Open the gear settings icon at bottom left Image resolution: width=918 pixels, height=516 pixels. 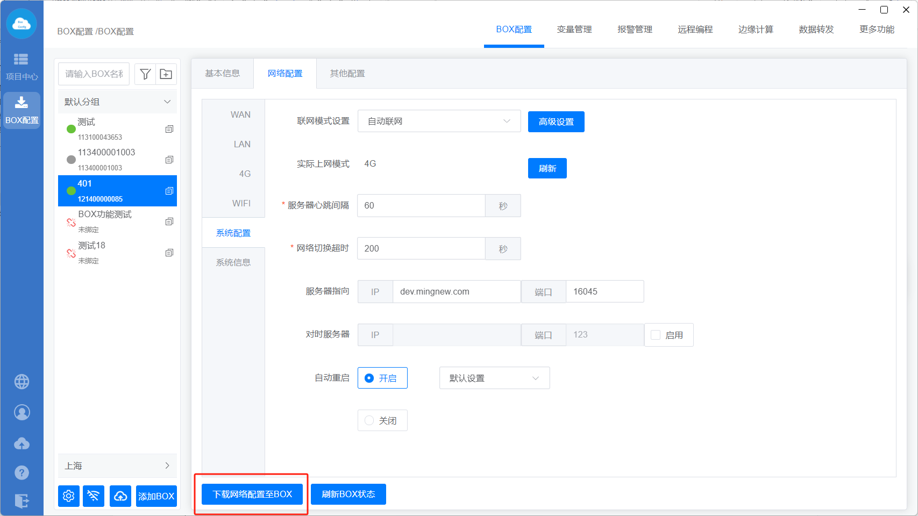(x=69, y=496)
